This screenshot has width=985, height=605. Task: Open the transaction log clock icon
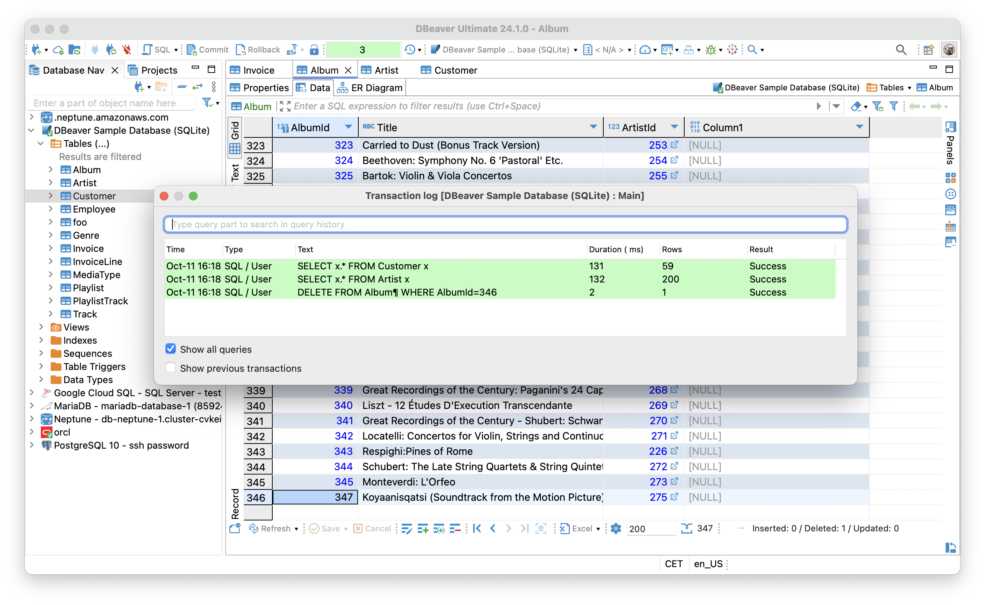pos(409,50)
